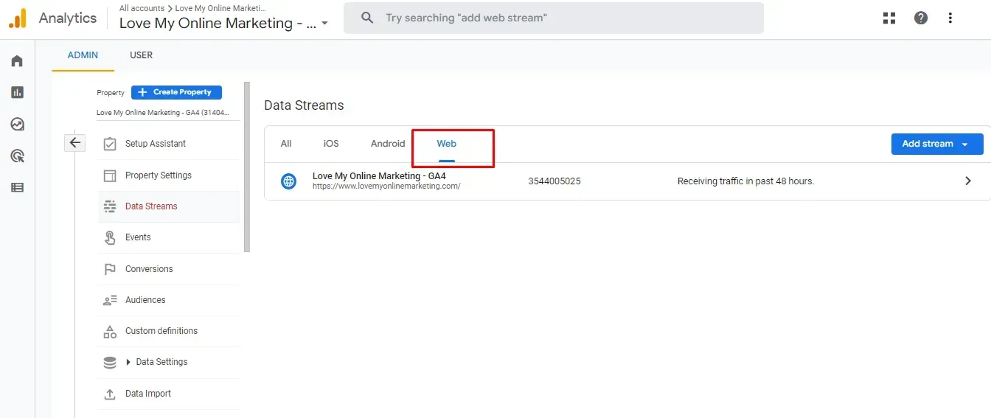Select the iOS streams tab
The height and width of the screenshot is (418, 991).
point(331,144)
